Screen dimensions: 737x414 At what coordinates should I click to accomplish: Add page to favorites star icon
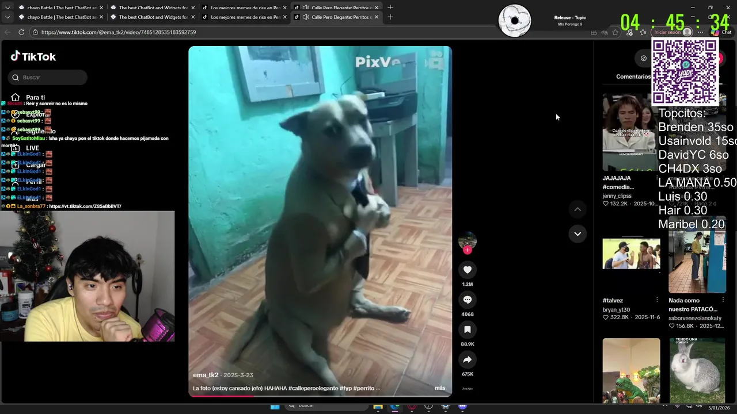pyautogui.click(x=616, y=32)
